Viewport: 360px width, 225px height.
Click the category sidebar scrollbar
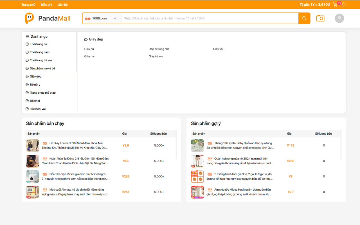coord(77,52)
